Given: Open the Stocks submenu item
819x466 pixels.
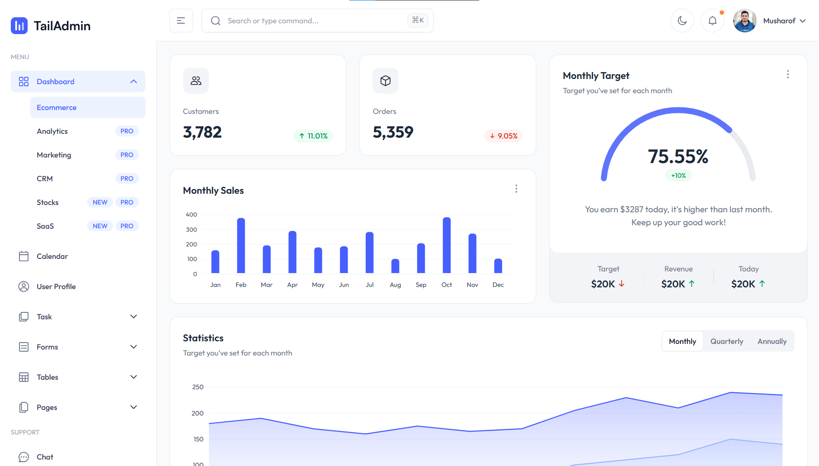Looking at the screenshot, I should 88,202.
